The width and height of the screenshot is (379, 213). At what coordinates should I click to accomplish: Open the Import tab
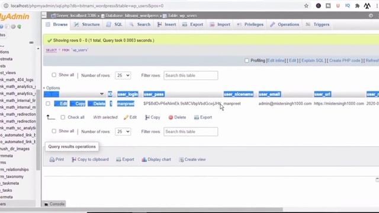point(220,24)
